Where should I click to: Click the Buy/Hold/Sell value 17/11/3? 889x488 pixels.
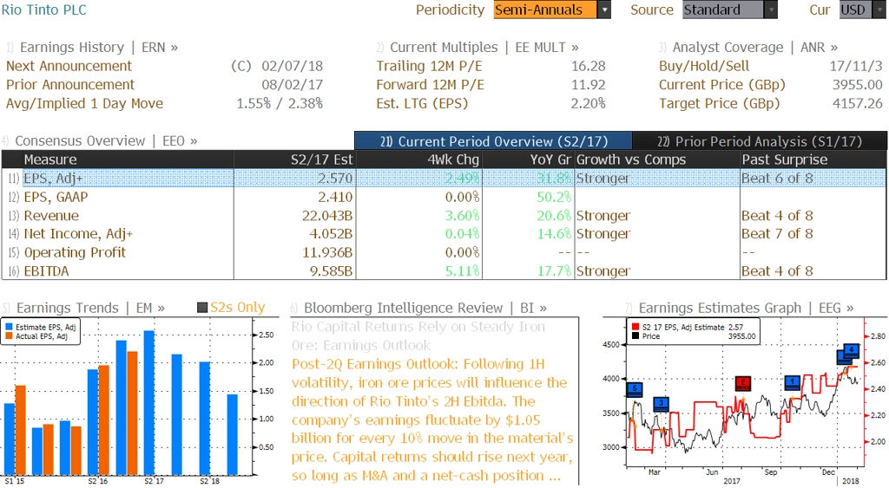[x=856, y=66]
